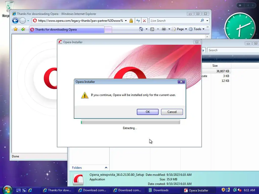Image resolution: width=259 pixels, height=194 pixels.
Task: Click Show Desktop quick launch icon
Action: (x=18, y=190)
